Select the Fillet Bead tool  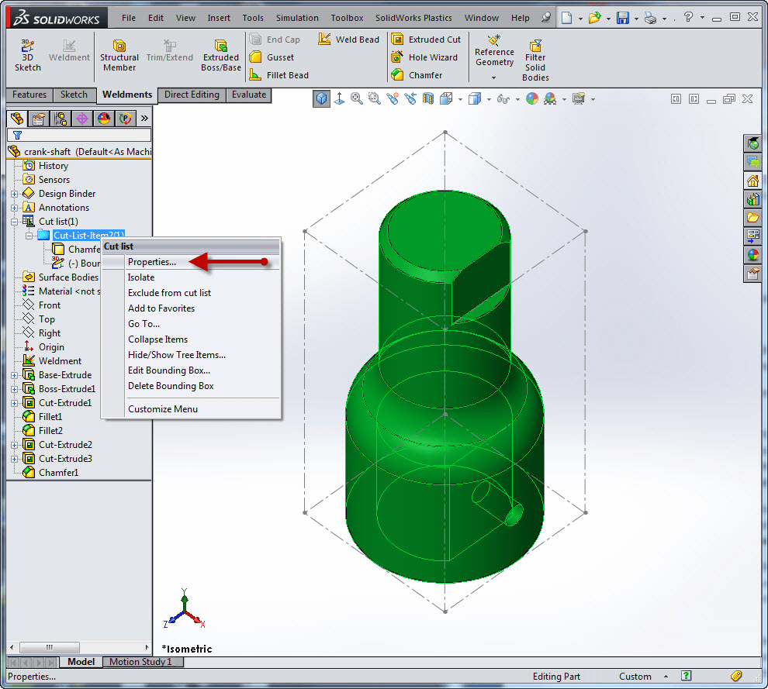(278, 75)
